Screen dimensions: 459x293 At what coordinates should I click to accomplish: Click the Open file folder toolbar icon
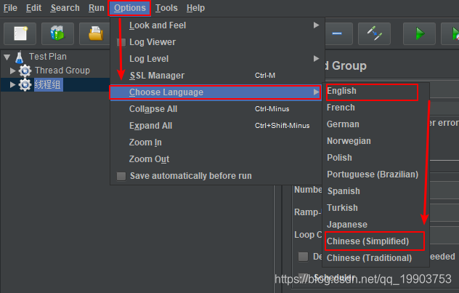point(96,33)
